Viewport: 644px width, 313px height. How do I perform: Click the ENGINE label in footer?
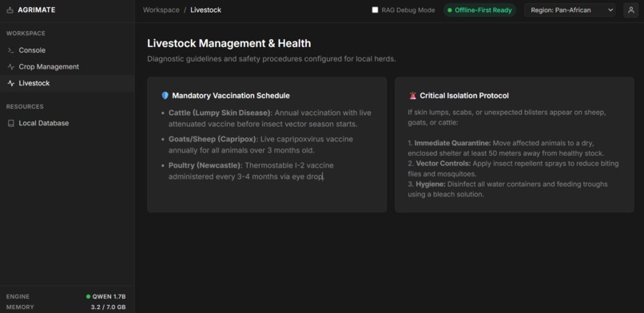tap(18, 296)
